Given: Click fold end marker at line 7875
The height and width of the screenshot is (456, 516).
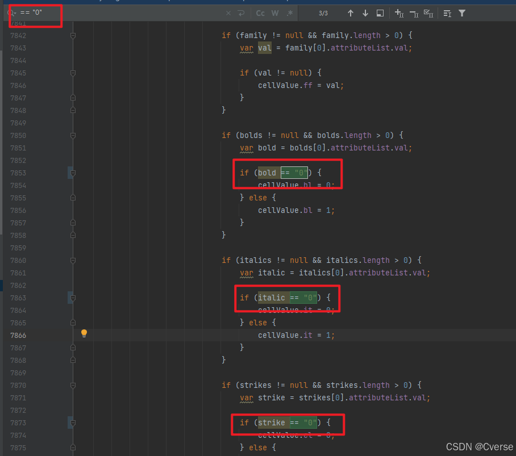Looking at the screenshot, I should [x=73, y=447].
